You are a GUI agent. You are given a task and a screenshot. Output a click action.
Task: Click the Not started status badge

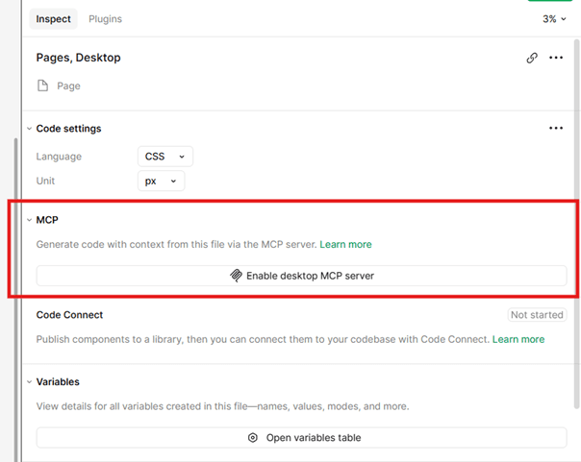tap(537, 315)
